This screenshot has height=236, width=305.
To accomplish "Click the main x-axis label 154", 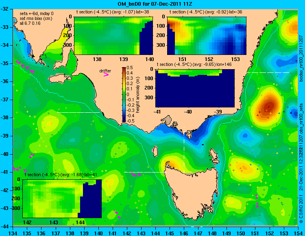I will click(x=298, y=233).
